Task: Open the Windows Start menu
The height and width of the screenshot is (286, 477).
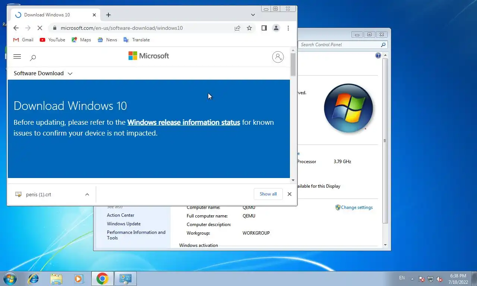Action: point(10,279)
